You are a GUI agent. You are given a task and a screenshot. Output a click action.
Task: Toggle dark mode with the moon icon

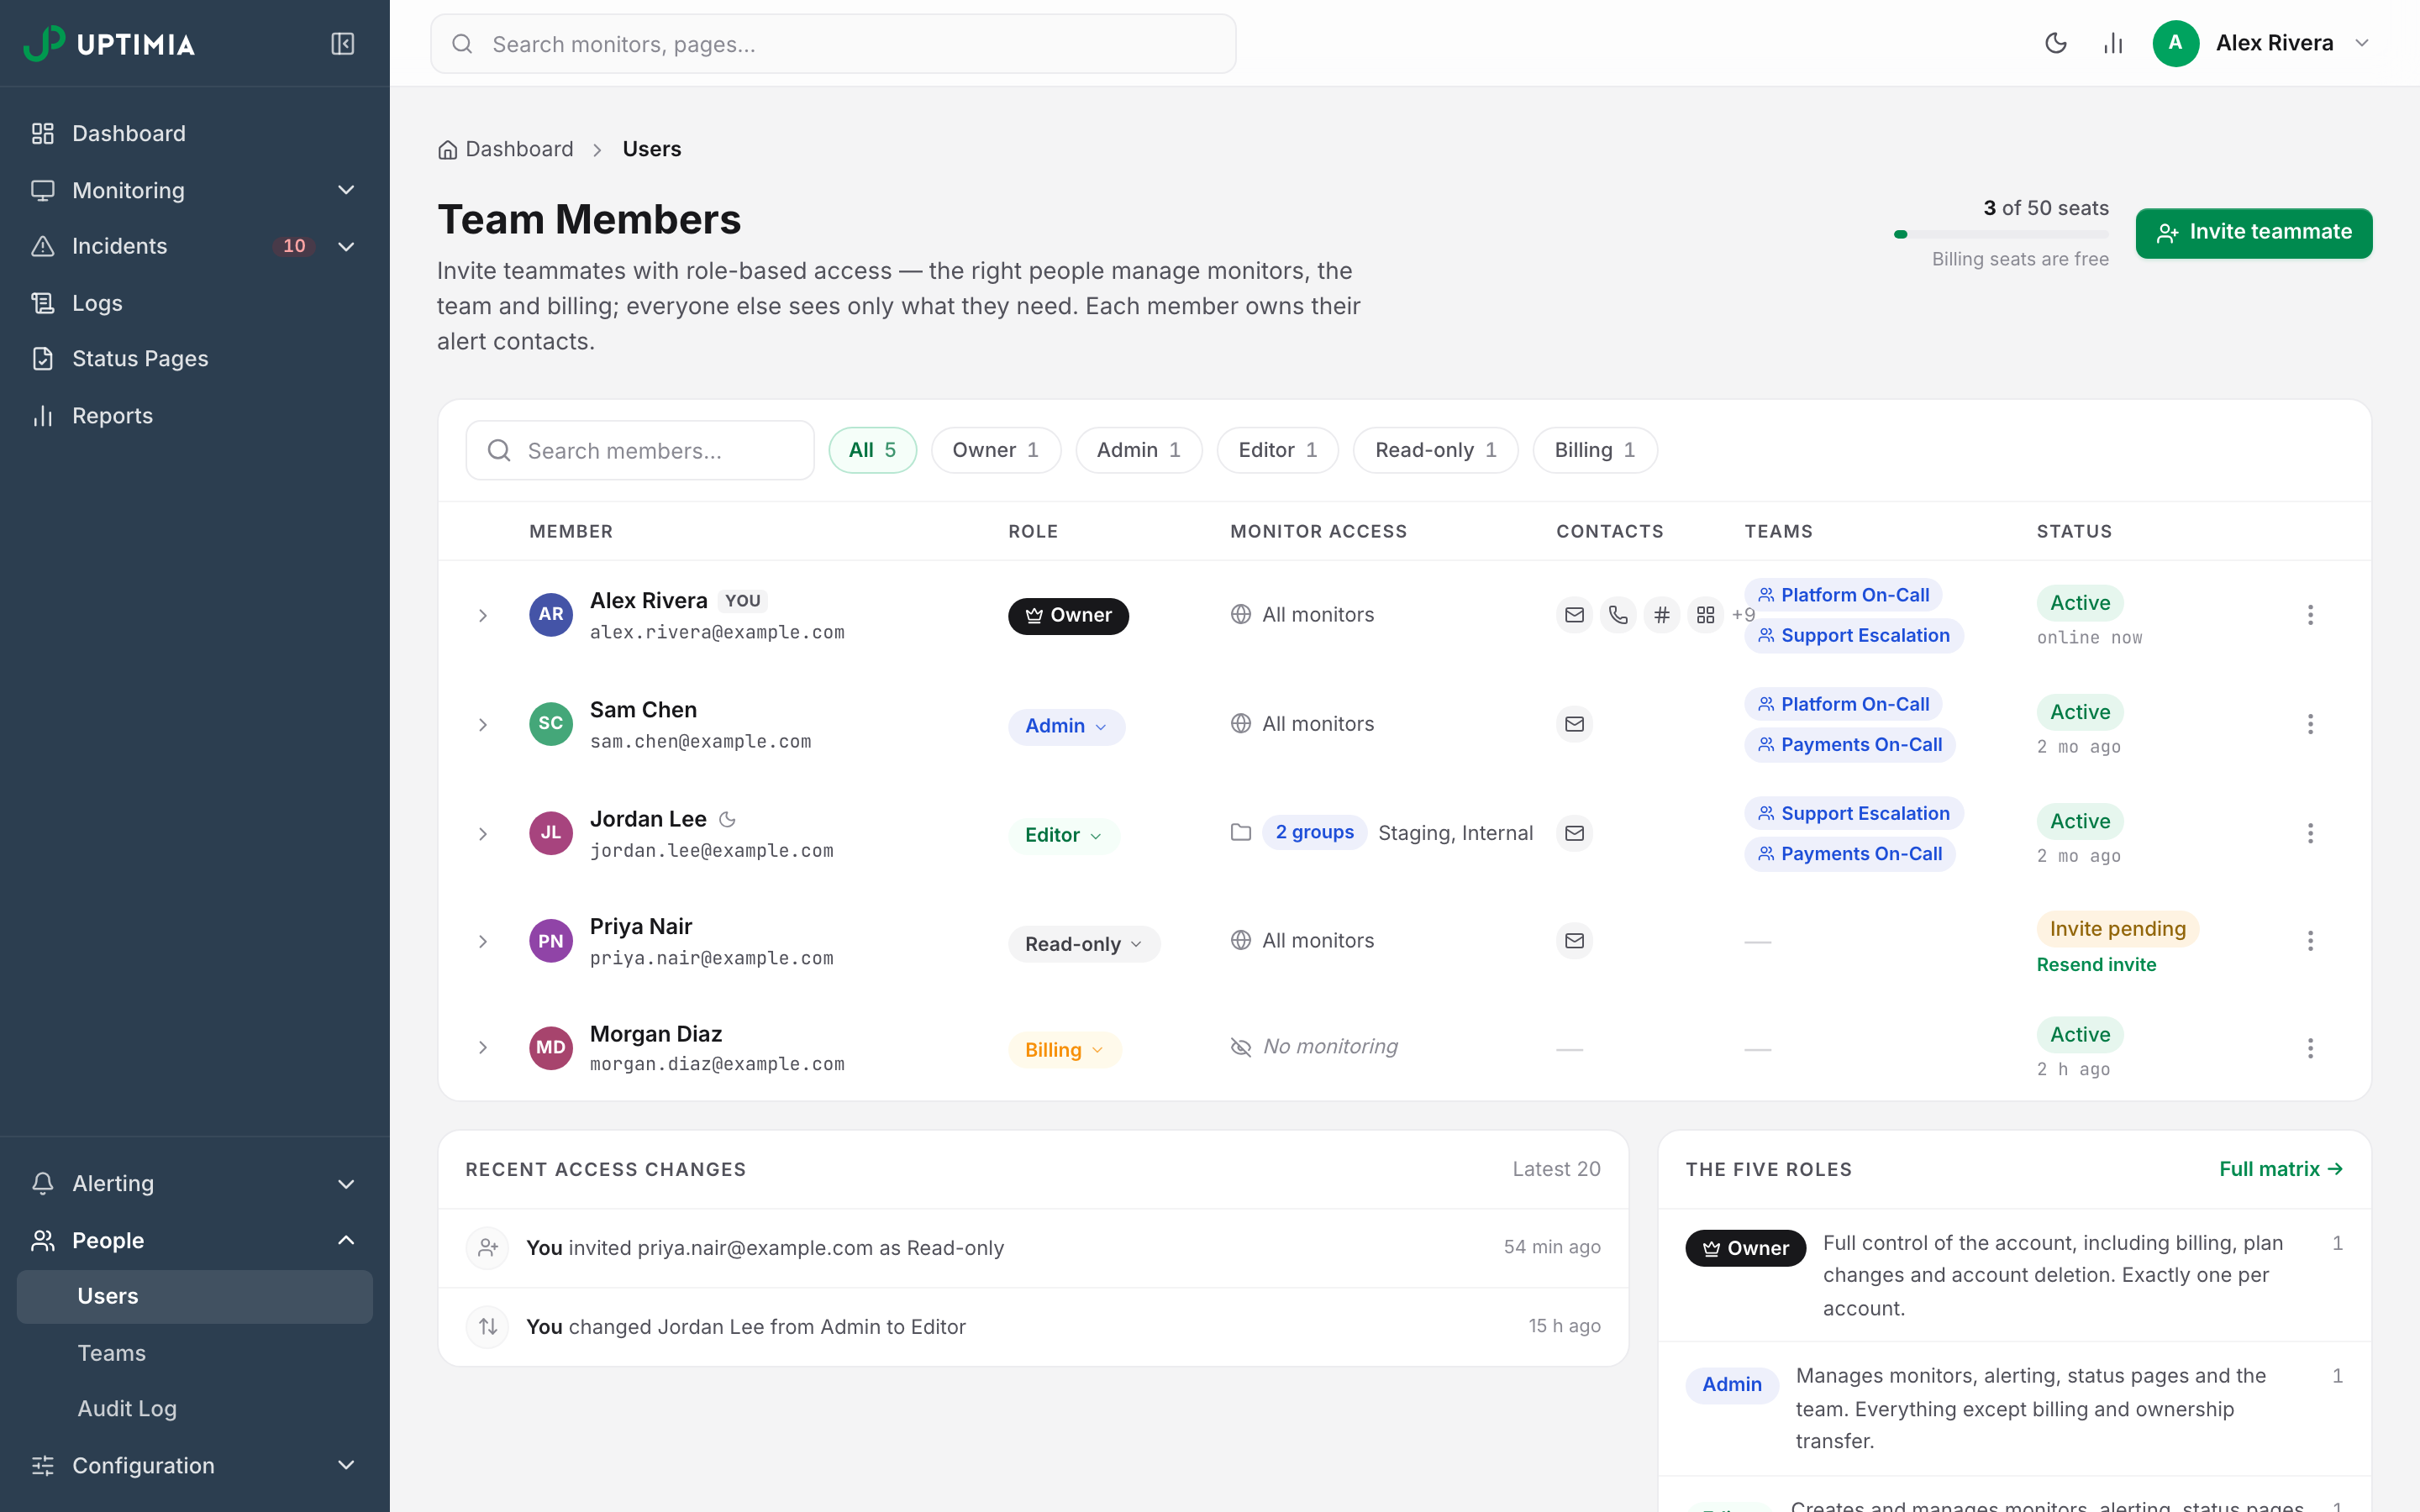(2056, 43)
